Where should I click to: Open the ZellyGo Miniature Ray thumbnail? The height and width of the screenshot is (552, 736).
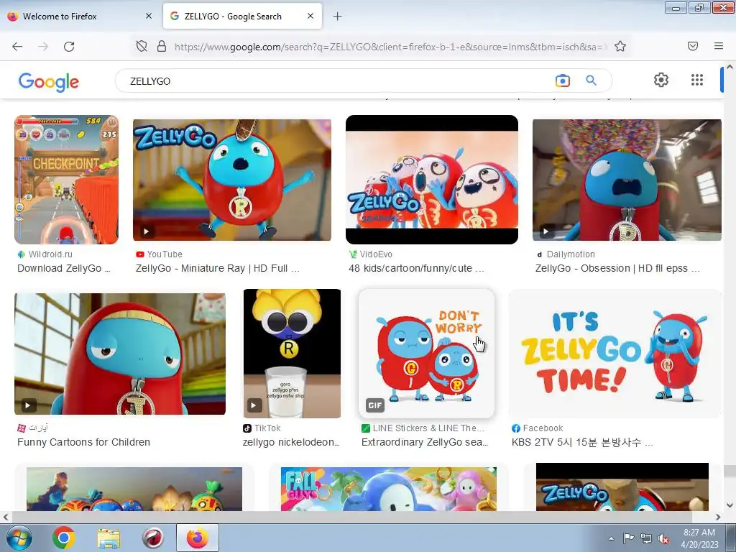coord(232,180)
